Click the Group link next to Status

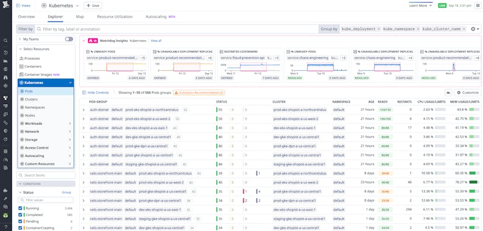click(x=66, y=192)
